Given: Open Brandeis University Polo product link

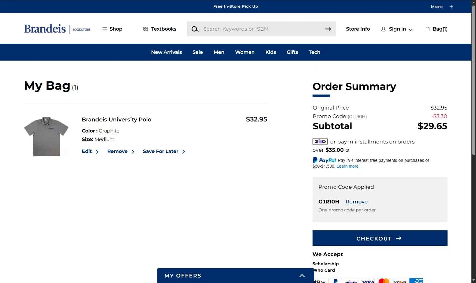Looking at the screenshot, I should [117, 120].
